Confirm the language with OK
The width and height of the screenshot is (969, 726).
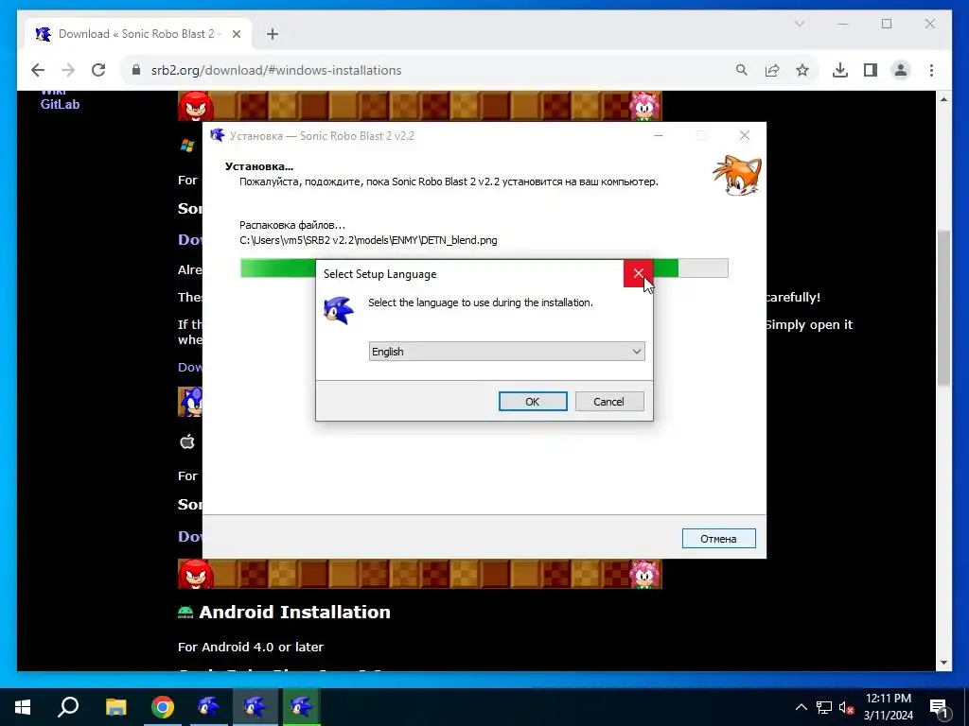[533, 401]
